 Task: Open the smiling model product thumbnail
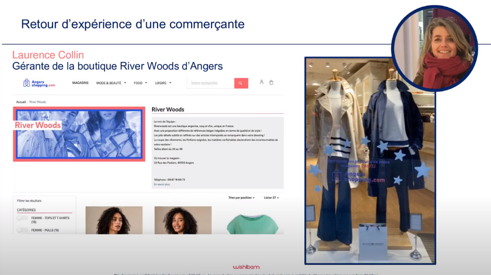pos(183,220)
